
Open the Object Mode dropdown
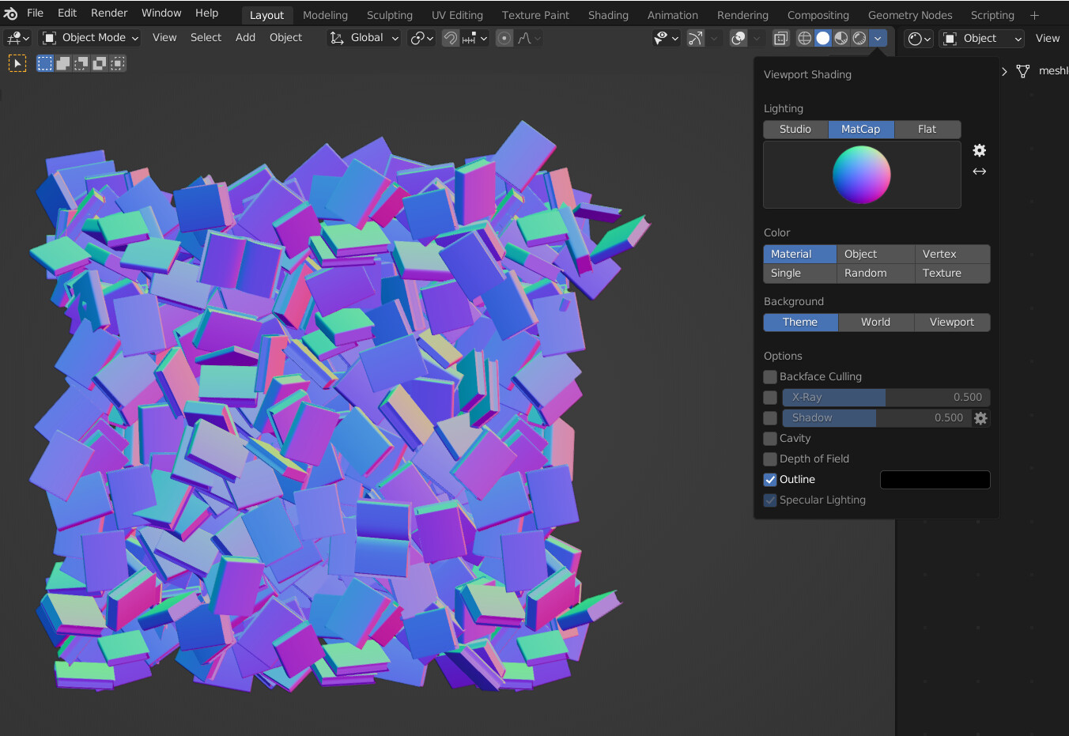click(x=91, y=38)
